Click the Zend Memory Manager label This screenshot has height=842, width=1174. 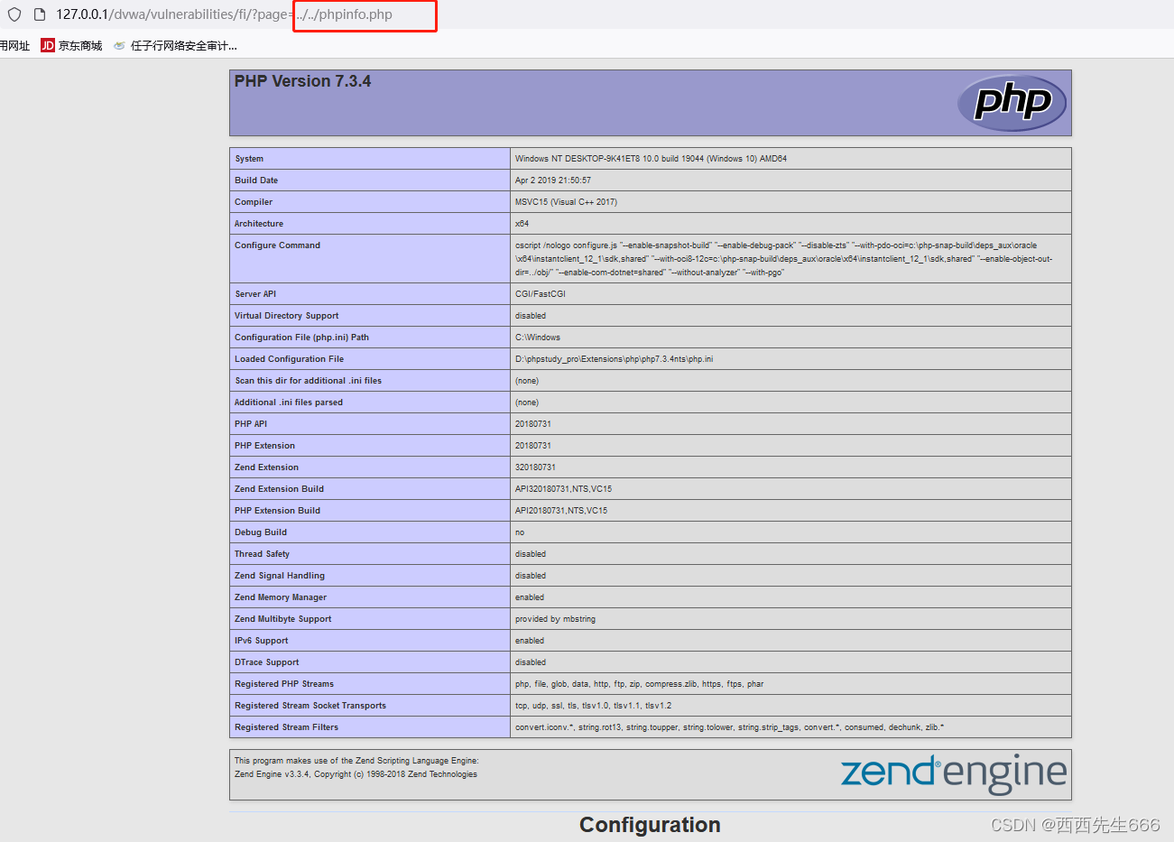coord(281,597)
